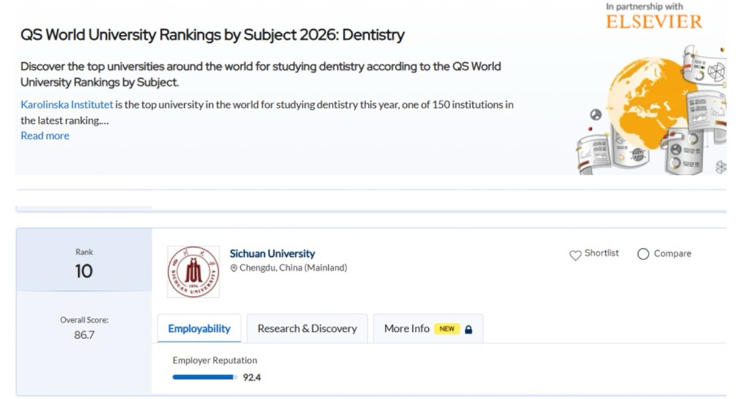Switch to the Employability tab
The image size is (743, 399).
pyautogui.click(x=199, y=329)
